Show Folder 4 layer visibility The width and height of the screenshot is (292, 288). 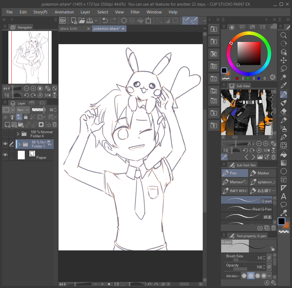click(5, 134)
